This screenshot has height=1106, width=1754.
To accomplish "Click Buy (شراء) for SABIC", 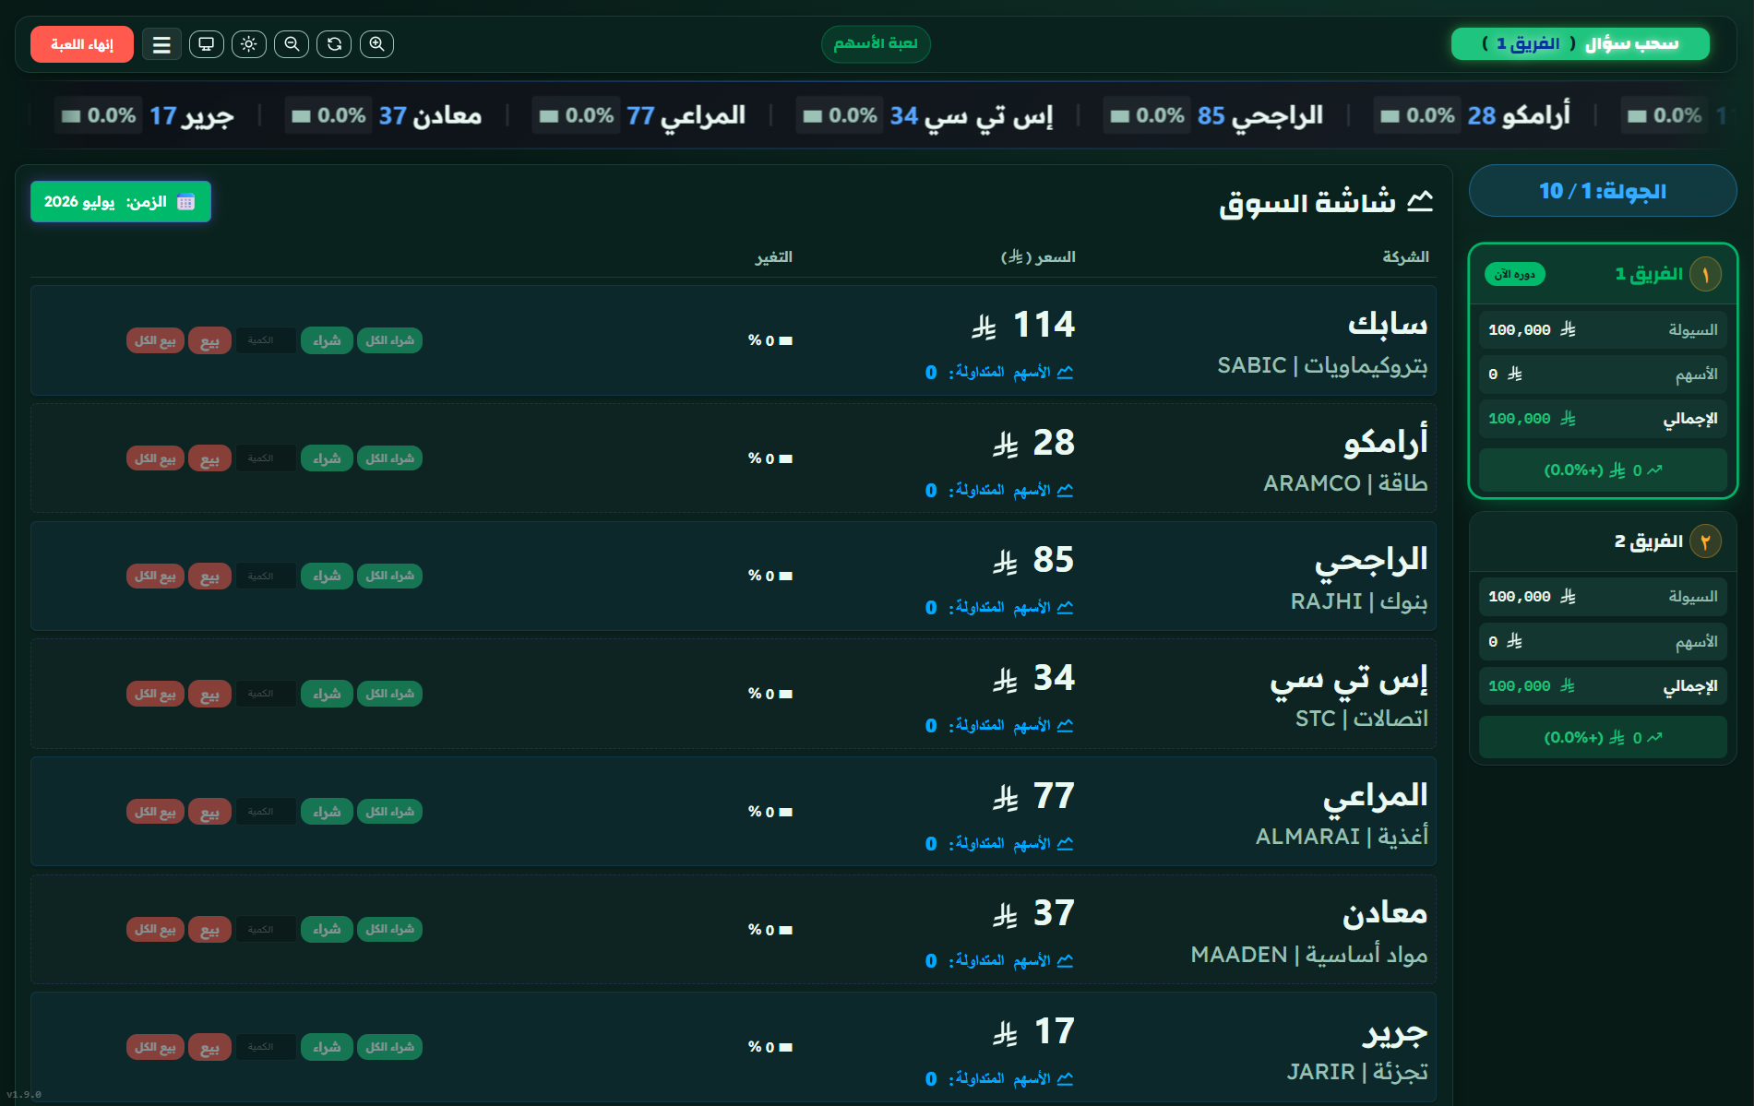I will click(x=327, y=340).
